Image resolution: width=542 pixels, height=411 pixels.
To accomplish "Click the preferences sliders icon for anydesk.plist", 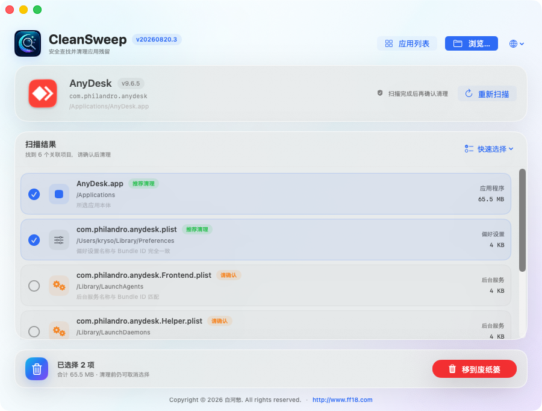I will coord(59,240).
